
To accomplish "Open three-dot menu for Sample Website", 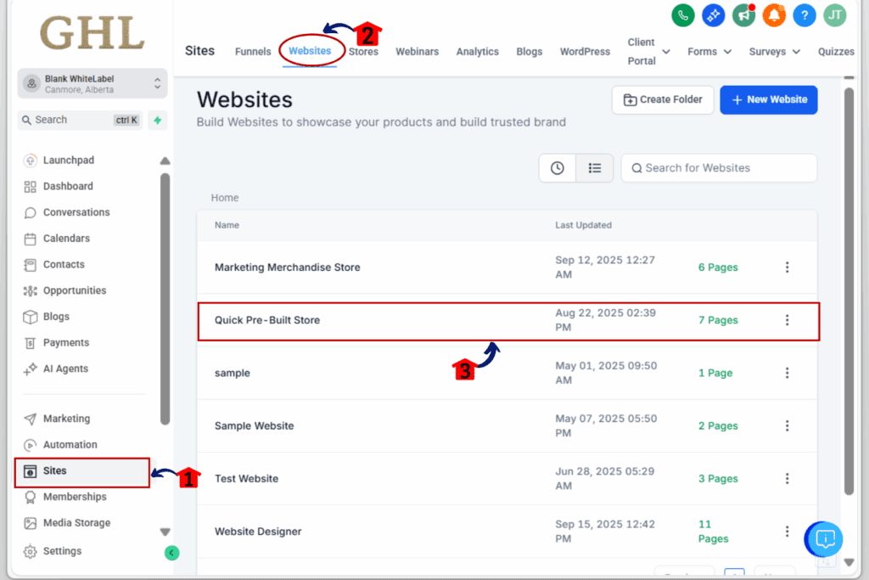I will [787, 425].
